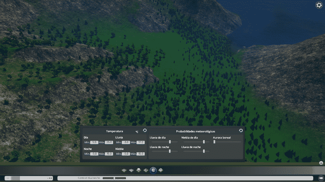325x182 pixels.
Task: Select the white-topped tile tool in toolbar
Action: tap(139, 170)
